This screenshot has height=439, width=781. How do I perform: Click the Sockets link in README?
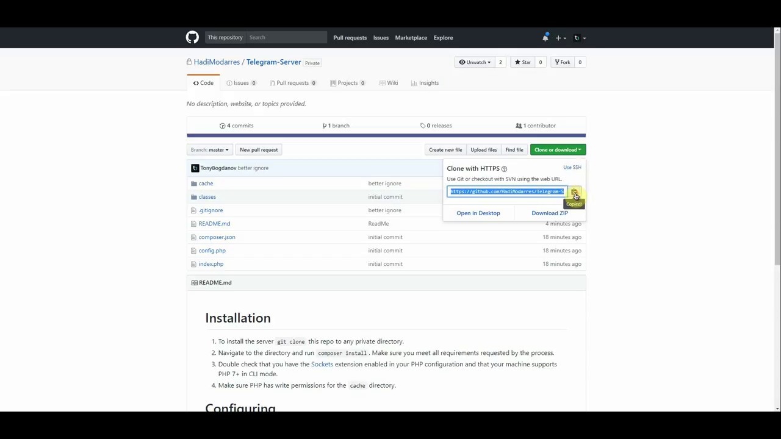point(322,365)
